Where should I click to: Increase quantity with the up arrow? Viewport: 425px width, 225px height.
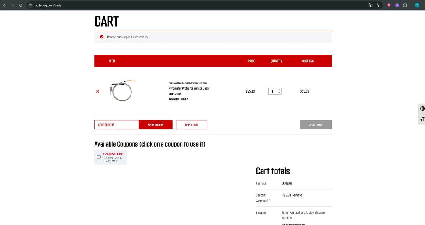tap(279, 90)
